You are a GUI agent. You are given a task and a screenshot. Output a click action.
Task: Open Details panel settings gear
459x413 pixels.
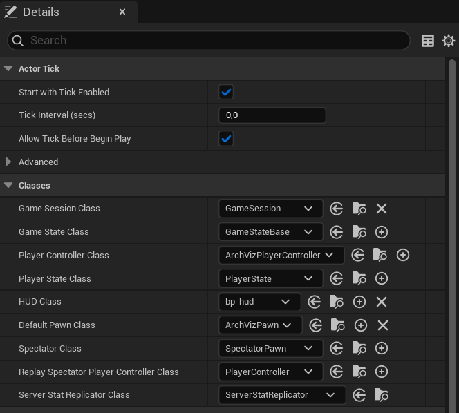pos(449,41)
